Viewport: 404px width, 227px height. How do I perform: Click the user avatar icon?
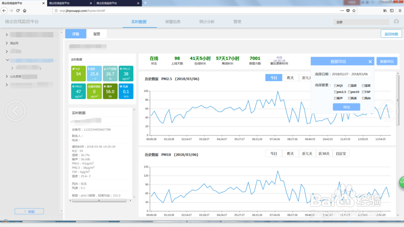pos(396,22)
